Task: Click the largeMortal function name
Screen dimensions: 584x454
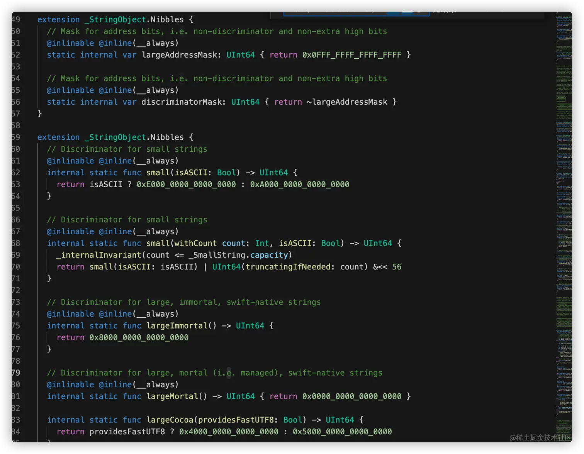Action: 173,396
